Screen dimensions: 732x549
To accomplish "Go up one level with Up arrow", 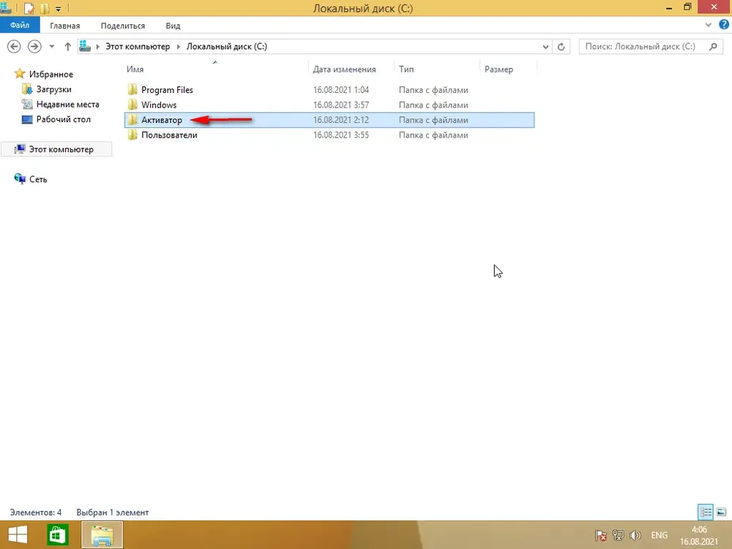I will [67, 46].
